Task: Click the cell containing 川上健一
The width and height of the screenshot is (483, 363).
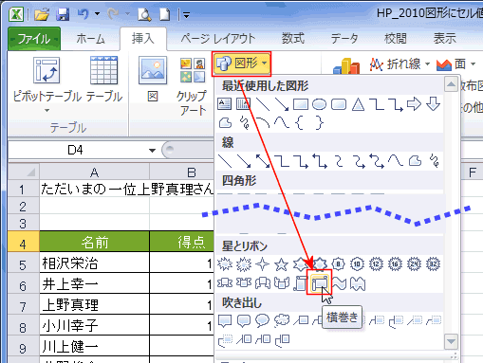Action: (x=94, y=346)
